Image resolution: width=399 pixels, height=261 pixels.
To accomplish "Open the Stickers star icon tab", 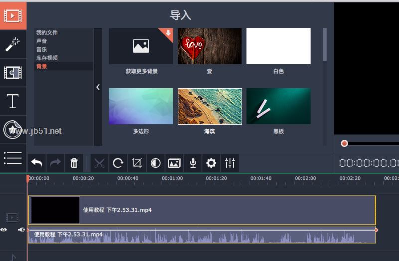I will point(13,129).
